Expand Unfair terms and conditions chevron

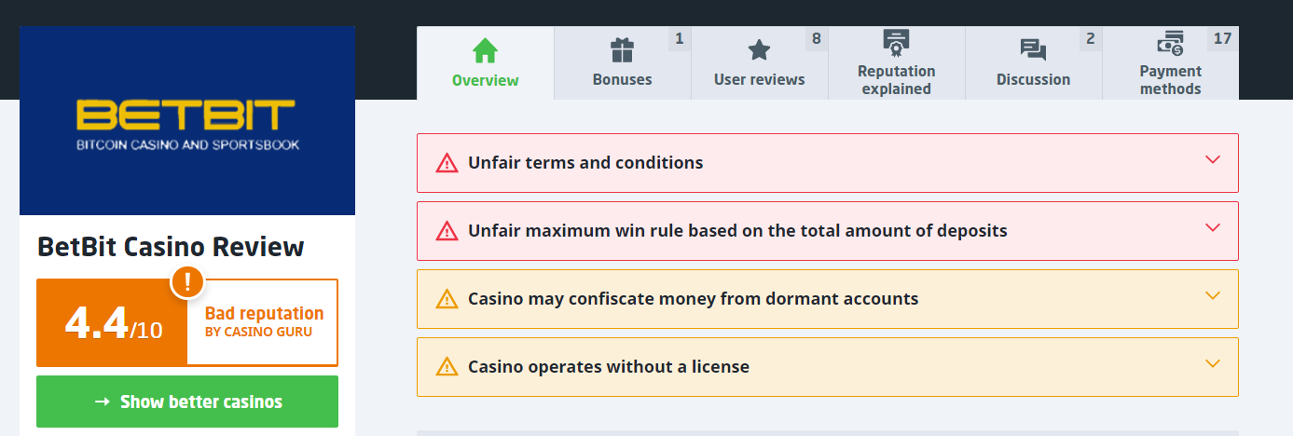pos(1213,160)
